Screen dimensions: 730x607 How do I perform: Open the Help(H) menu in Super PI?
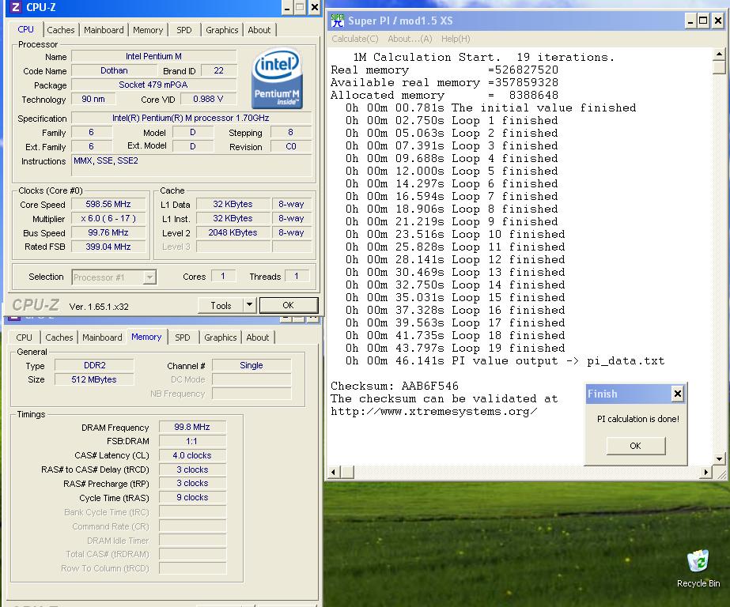[x=456, y=39]
